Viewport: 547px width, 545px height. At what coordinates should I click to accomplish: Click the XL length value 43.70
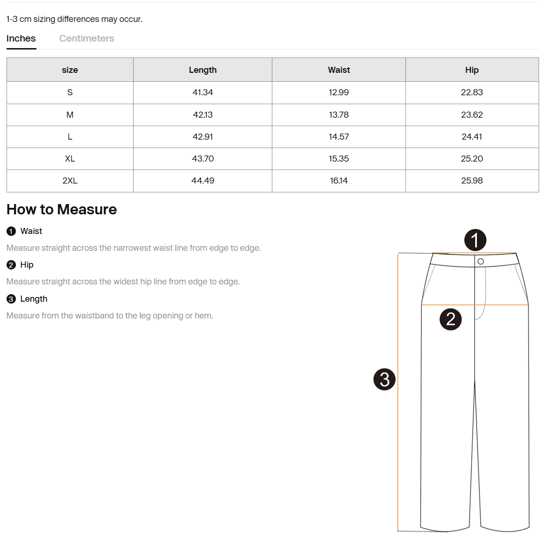[x=203, y=159]
